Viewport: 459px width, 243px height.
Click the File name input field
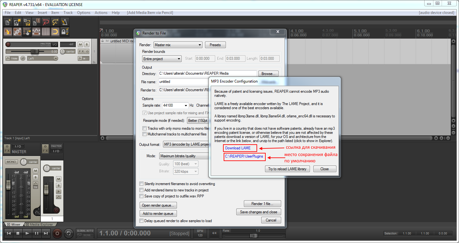tap(183, 82)
